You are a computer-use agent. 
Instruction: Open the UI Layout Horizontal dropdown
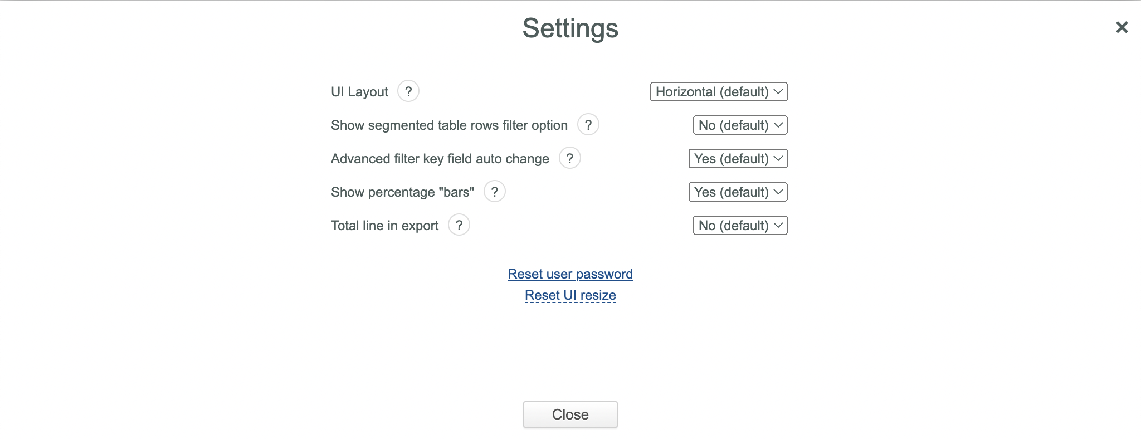pos(719,92)
